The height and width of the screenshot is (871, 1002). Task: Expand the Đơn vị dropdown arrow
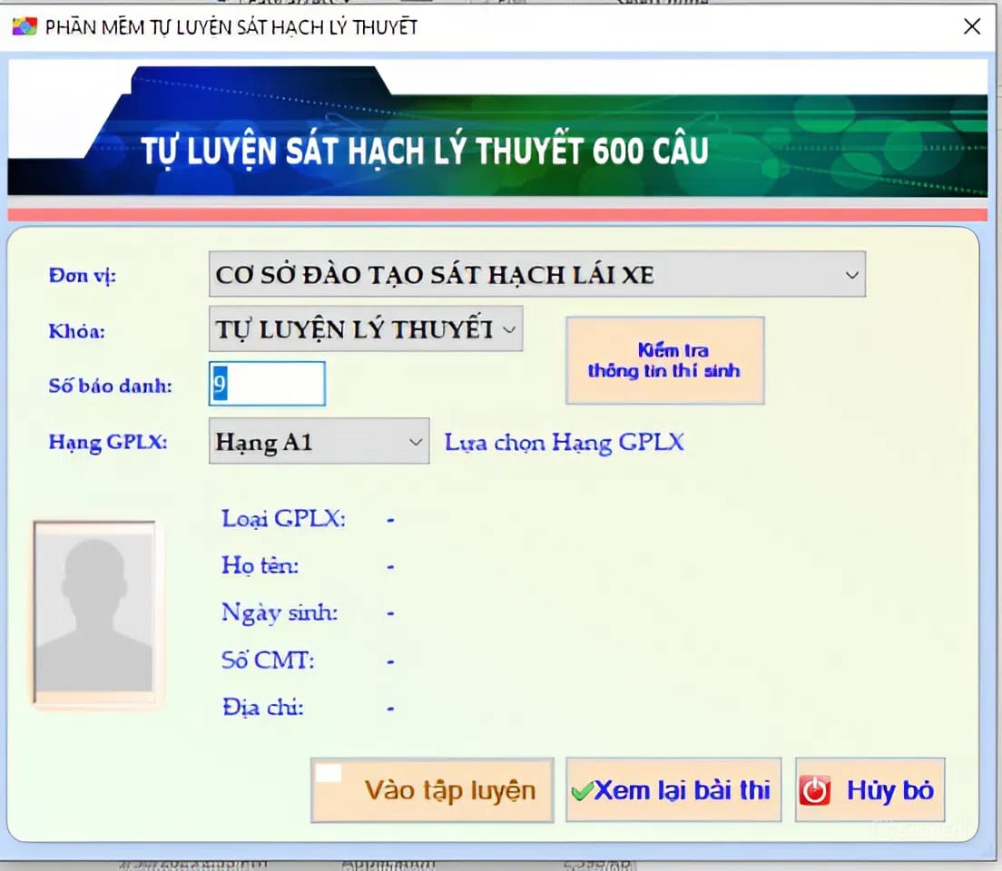[x=850, y=275]
